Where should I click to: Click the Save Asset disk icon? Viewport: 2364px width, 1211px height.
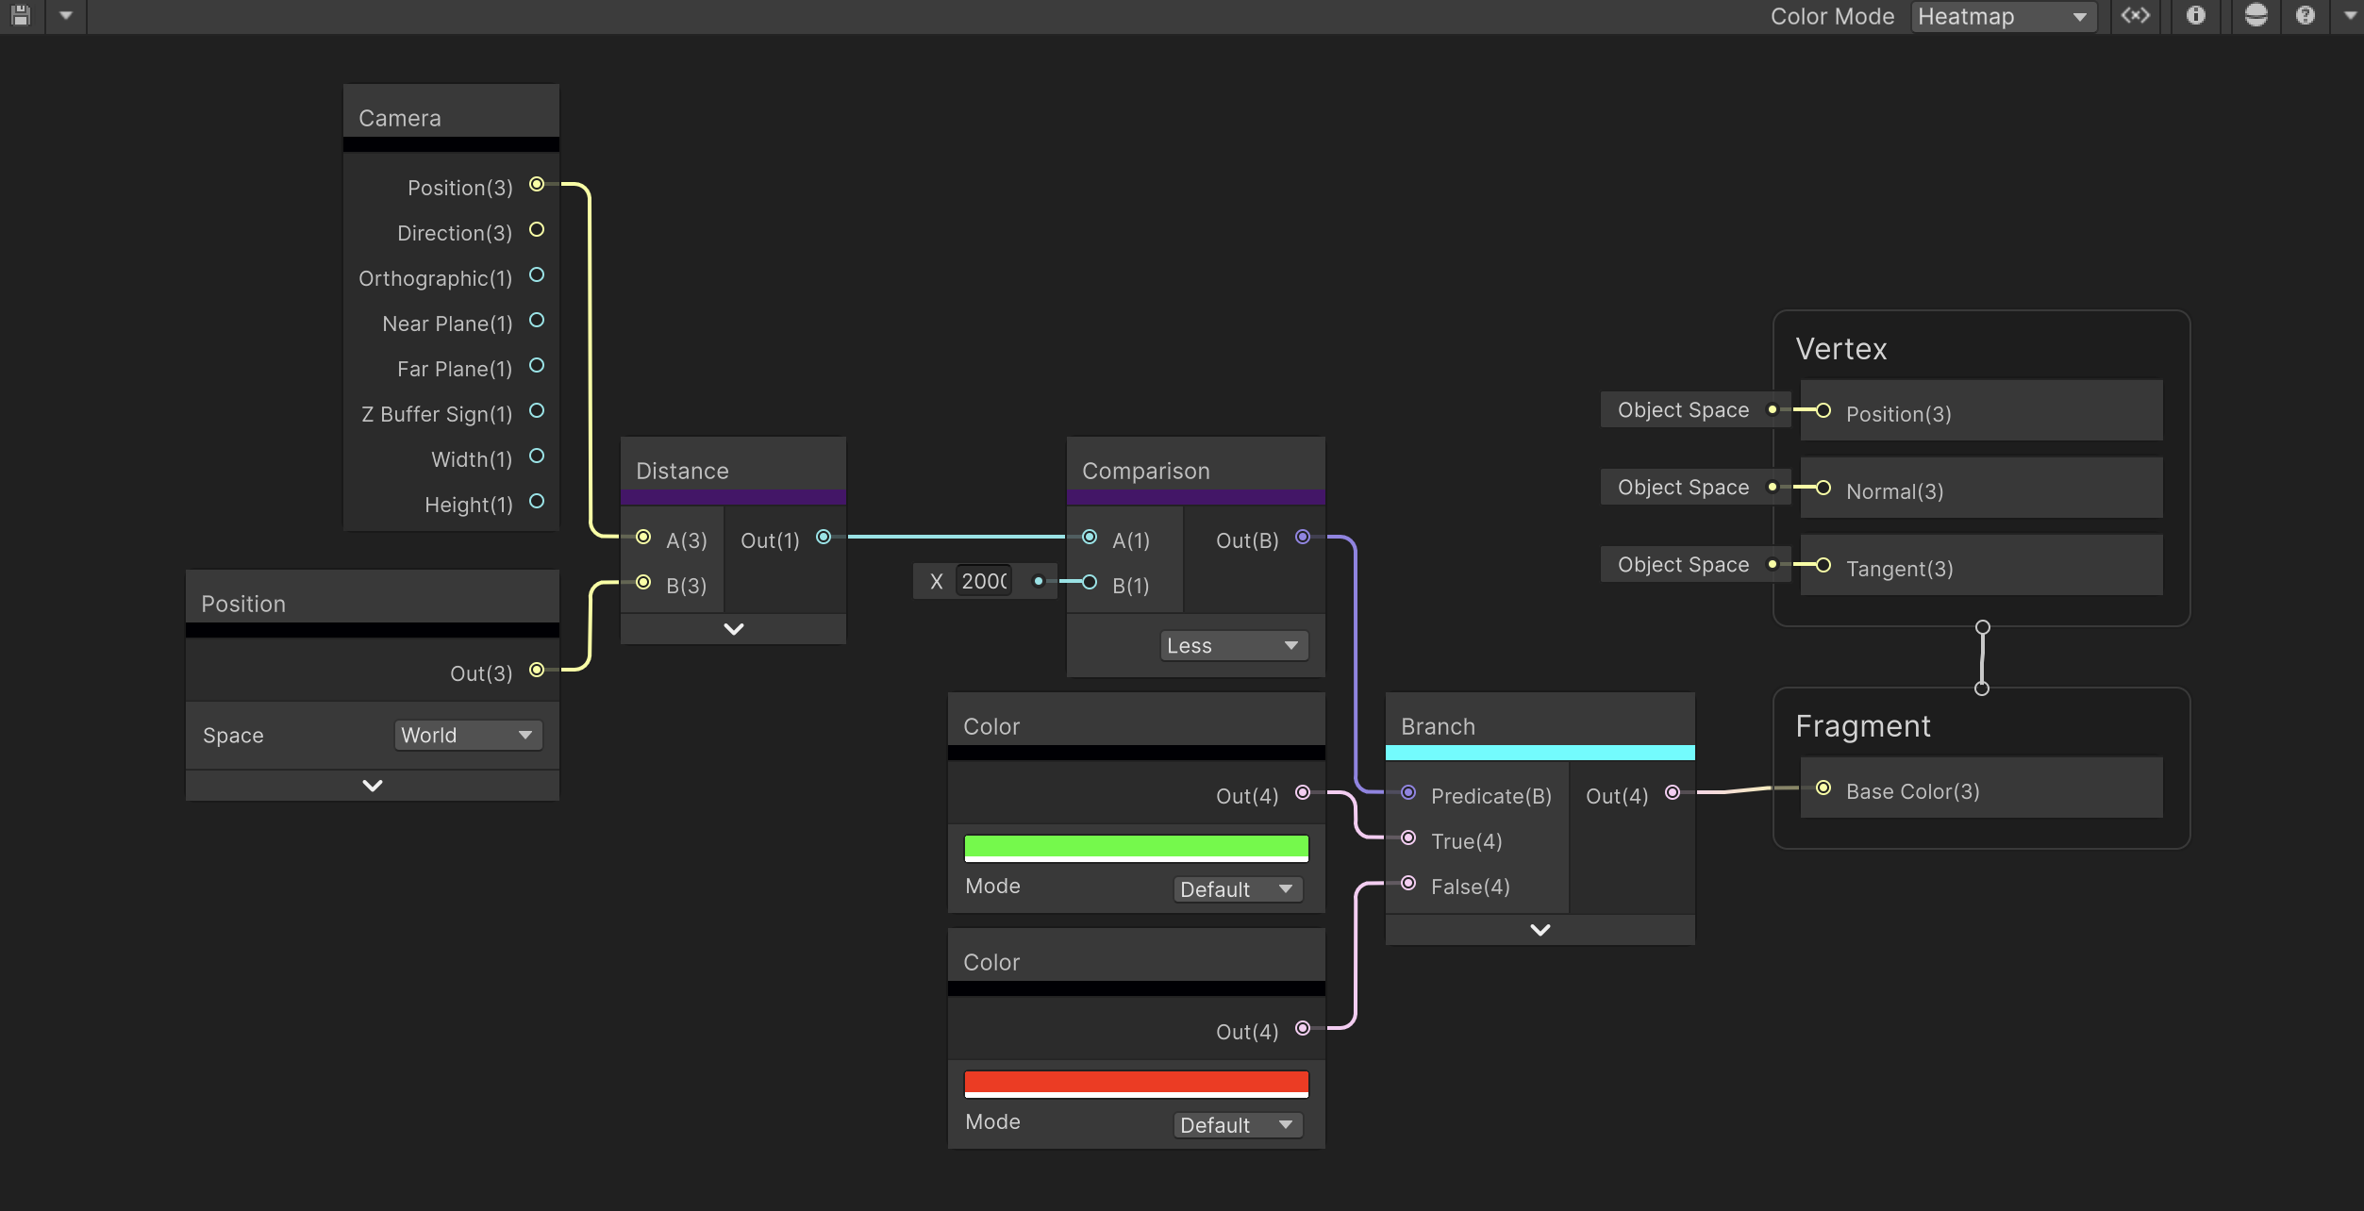(x=21, y=16)
